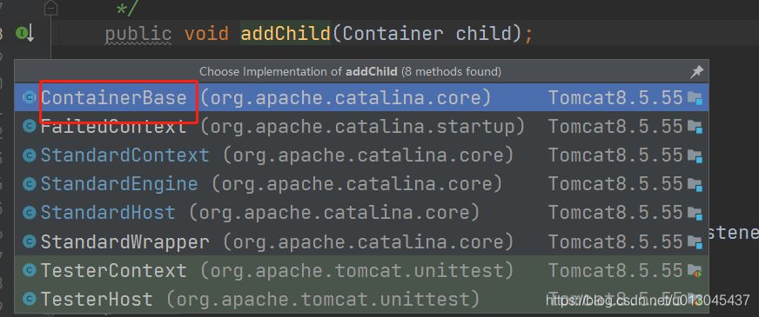Select the ContainerBase implementation
759x317 pixels.
point(361,97)
